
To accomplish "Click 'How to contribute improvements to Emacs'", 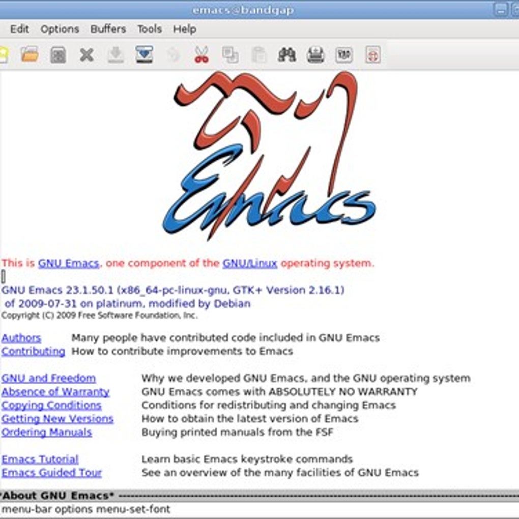I will tap(182, 351).
